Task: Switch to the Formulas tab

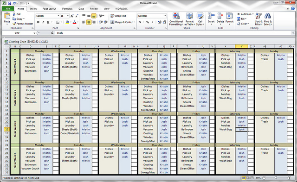Action: (67, 9)
